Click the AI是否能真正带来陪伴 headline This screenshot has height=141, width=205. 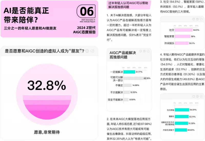27,15
